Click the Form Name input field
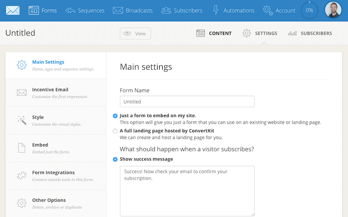Image resolution: width=348 pixels, height=217 pixels. 187,102
